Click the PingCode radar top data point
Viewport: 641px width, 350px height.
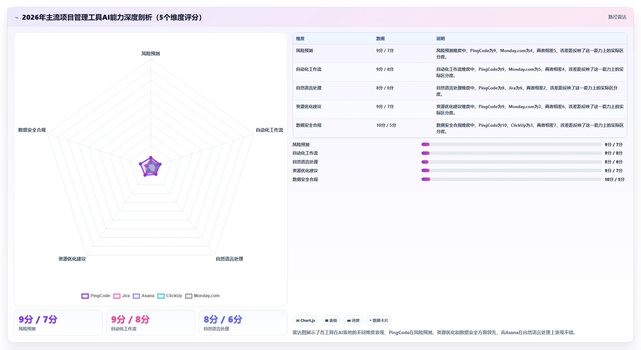[x=151, y=157]
